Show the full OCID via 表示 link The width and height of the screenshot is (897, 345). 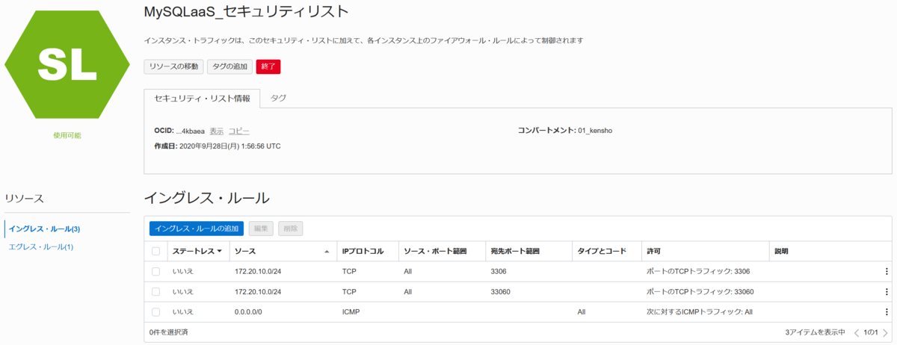tap(217, 131)
